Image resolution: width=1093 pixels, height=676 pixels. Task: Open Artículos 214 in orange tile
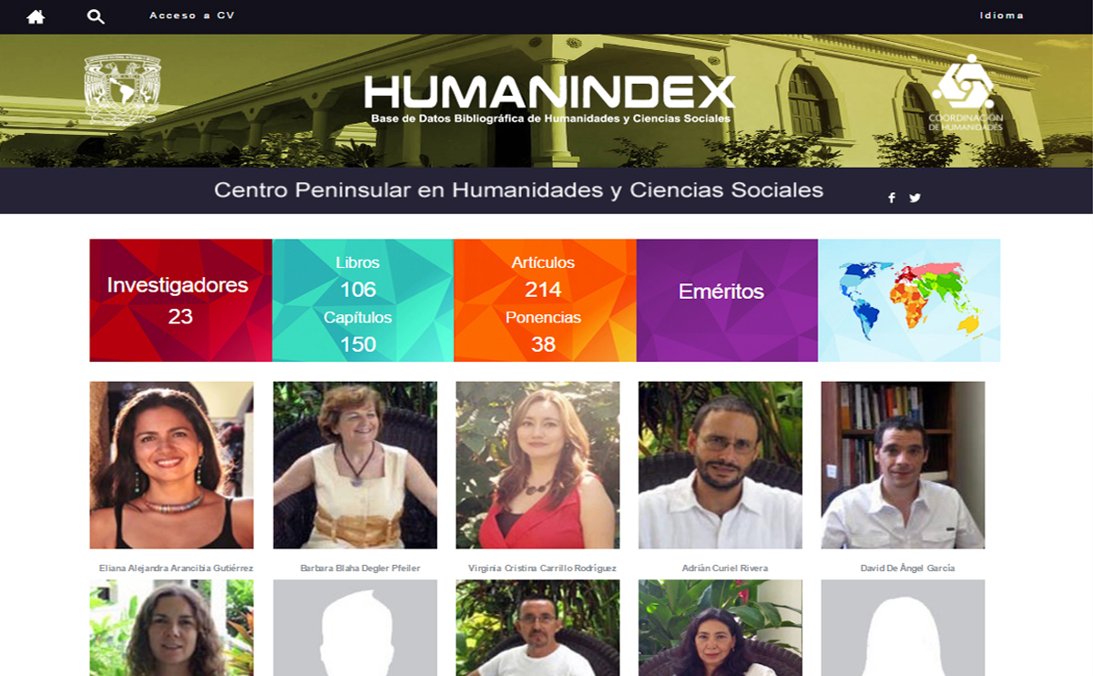pyautogui.click(x=543, y=277)
